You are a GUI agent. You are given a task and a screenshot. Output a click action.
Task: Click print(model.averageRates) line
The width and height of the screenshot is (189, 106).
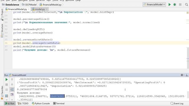tap(33, 33)
